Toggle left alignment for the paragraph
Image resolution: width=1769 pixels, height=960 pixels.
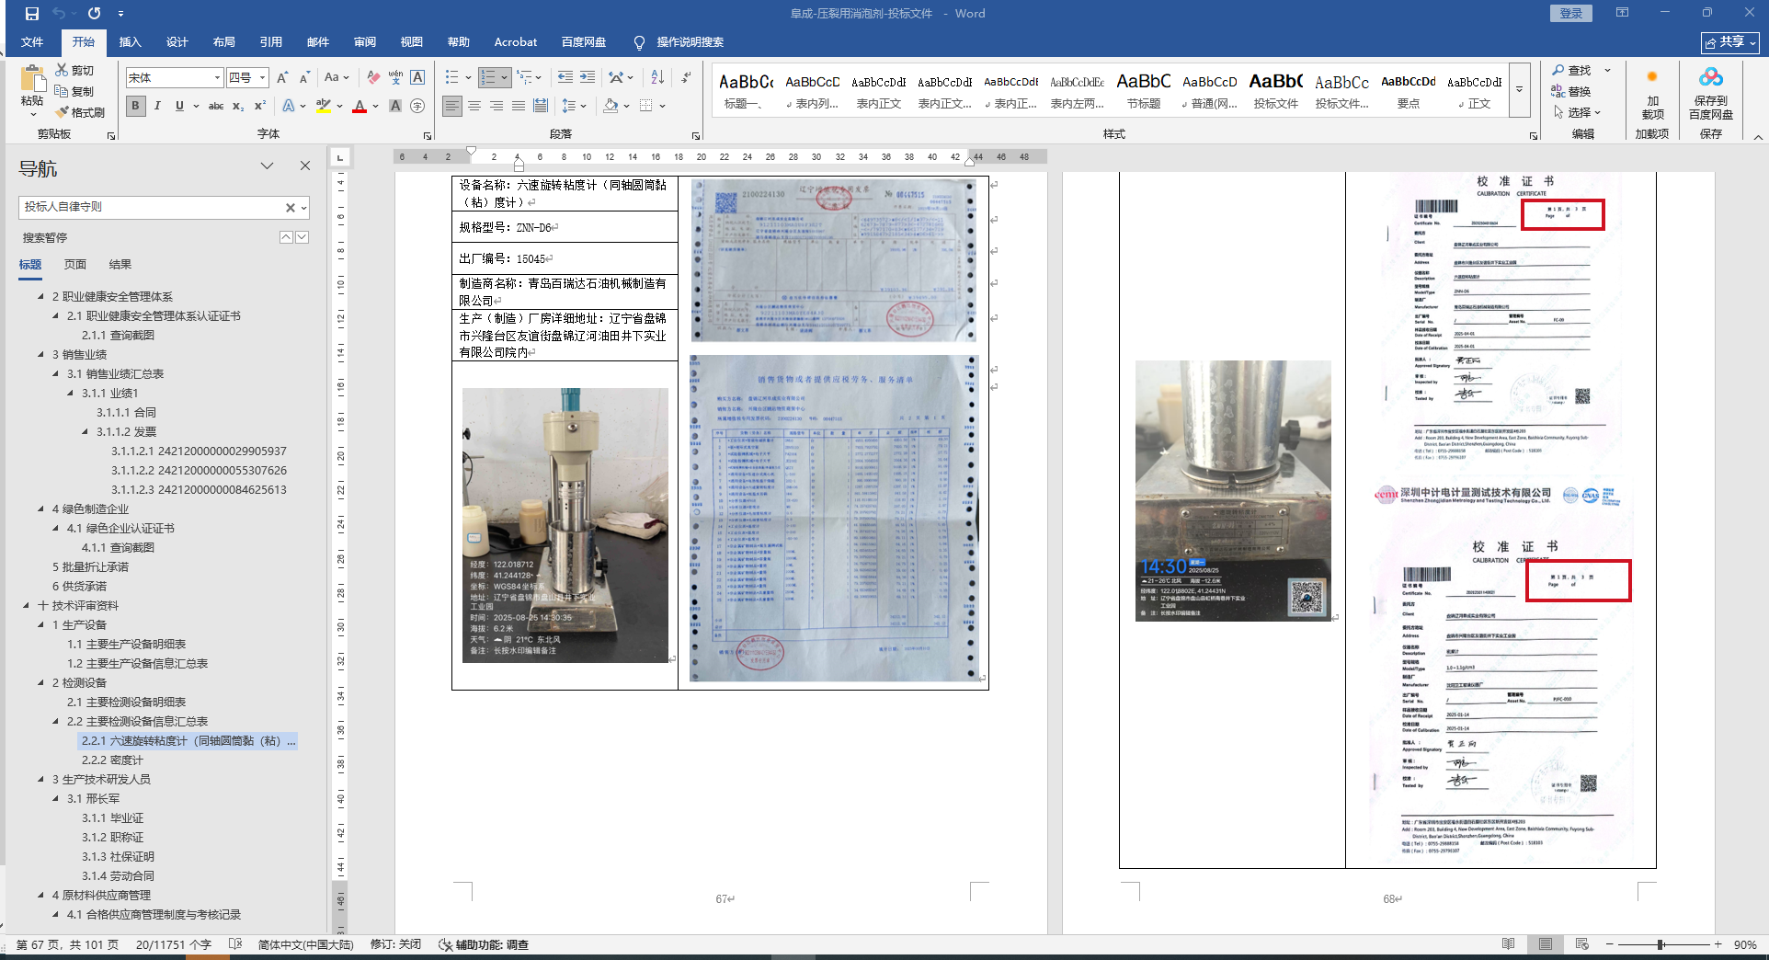(x=452, y=106)
